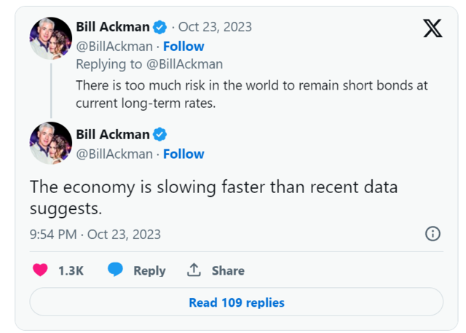Click the Reply text label
Image resolution: width=466 pixels, height=333 pixels.
coord(149,270)
